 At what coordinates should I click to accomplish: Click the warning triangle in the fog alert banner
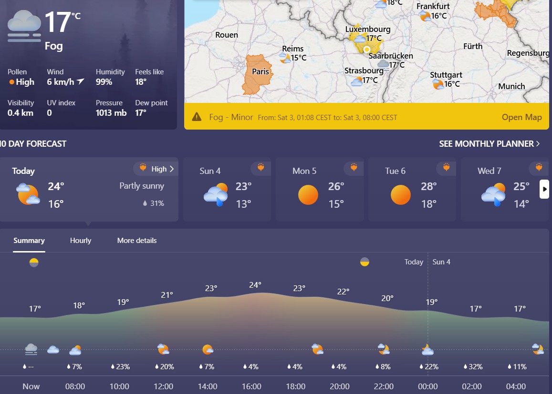pos(197,116)
